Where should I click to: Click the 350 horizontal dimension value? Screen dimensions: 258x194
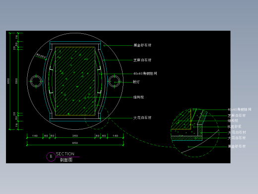tap(75, 136)
